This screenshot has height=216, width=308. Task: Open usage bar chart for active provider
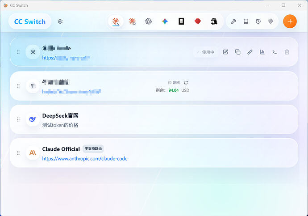[262, 52]
